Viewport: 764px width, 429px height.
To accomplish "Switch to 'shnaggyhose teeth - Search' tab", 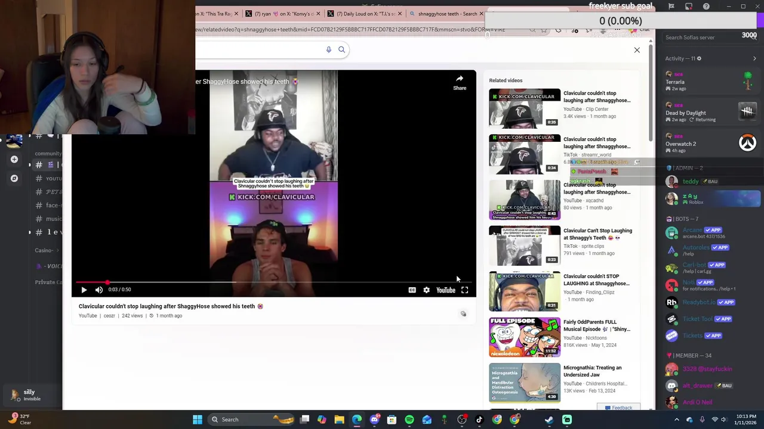I will pyautogui.click(x=448, y=14).
